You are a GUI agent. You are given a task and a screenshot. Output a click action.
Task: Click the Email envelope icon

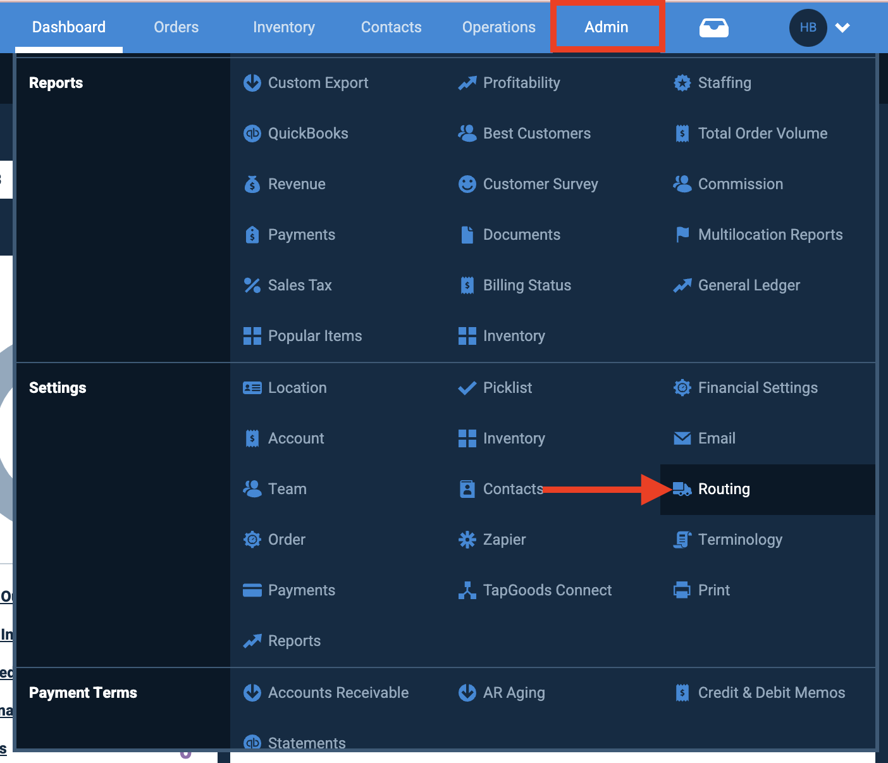point(682,438)
